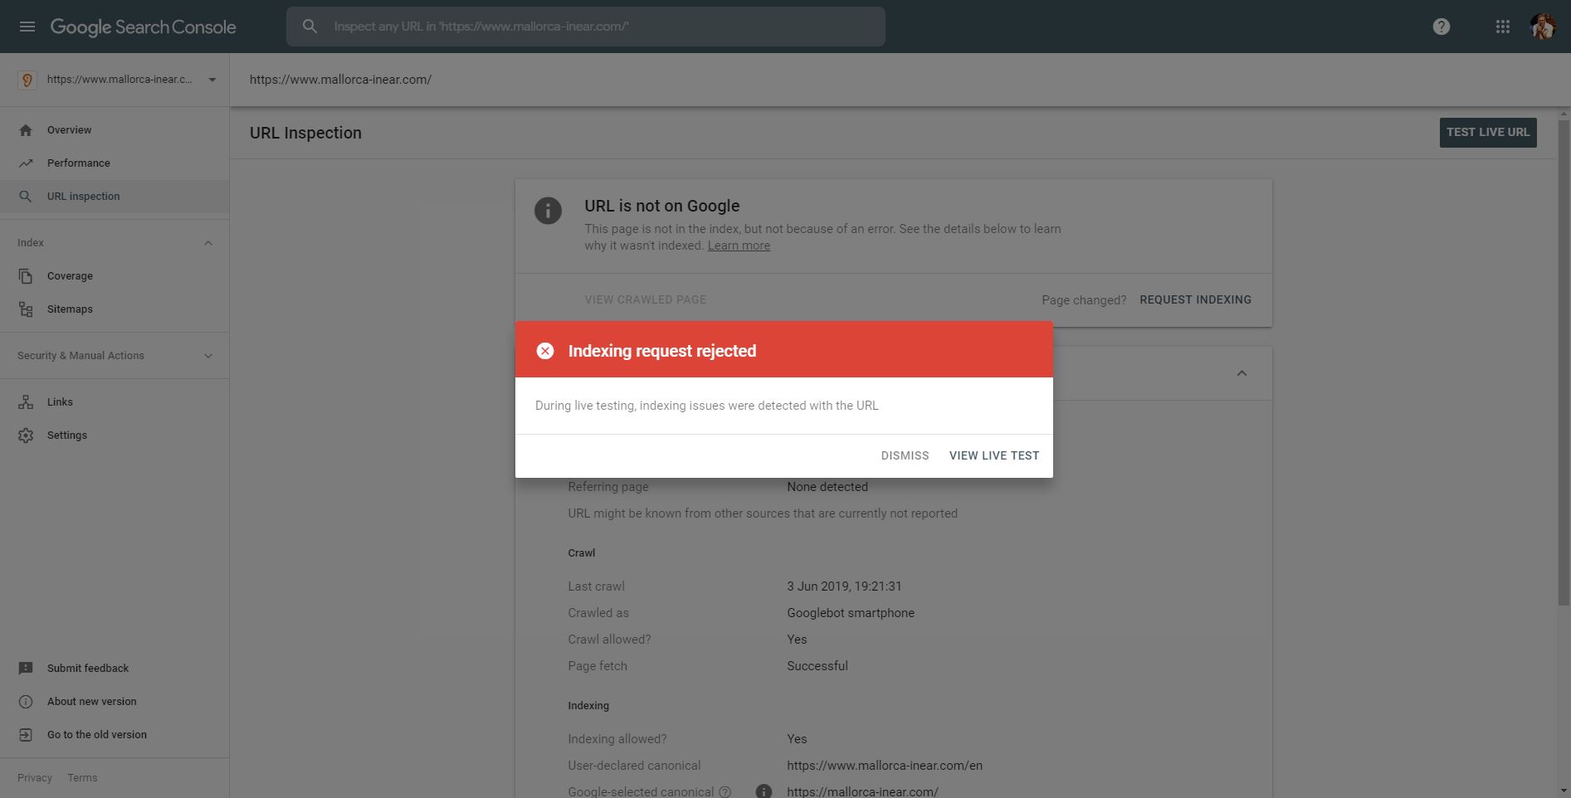
Task: Open the Google apps grid
Action: [x=1503, y=27]
